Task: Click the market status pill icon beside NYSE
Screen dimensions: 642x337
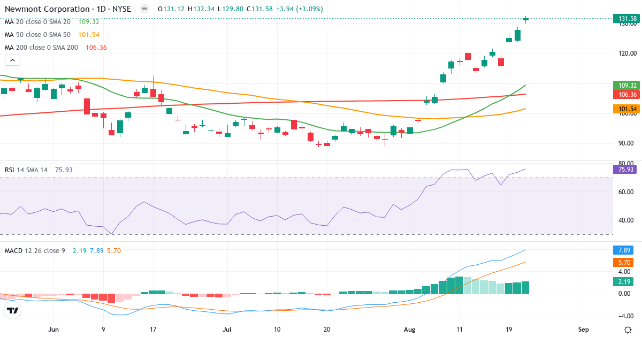Action: (144, 9)
